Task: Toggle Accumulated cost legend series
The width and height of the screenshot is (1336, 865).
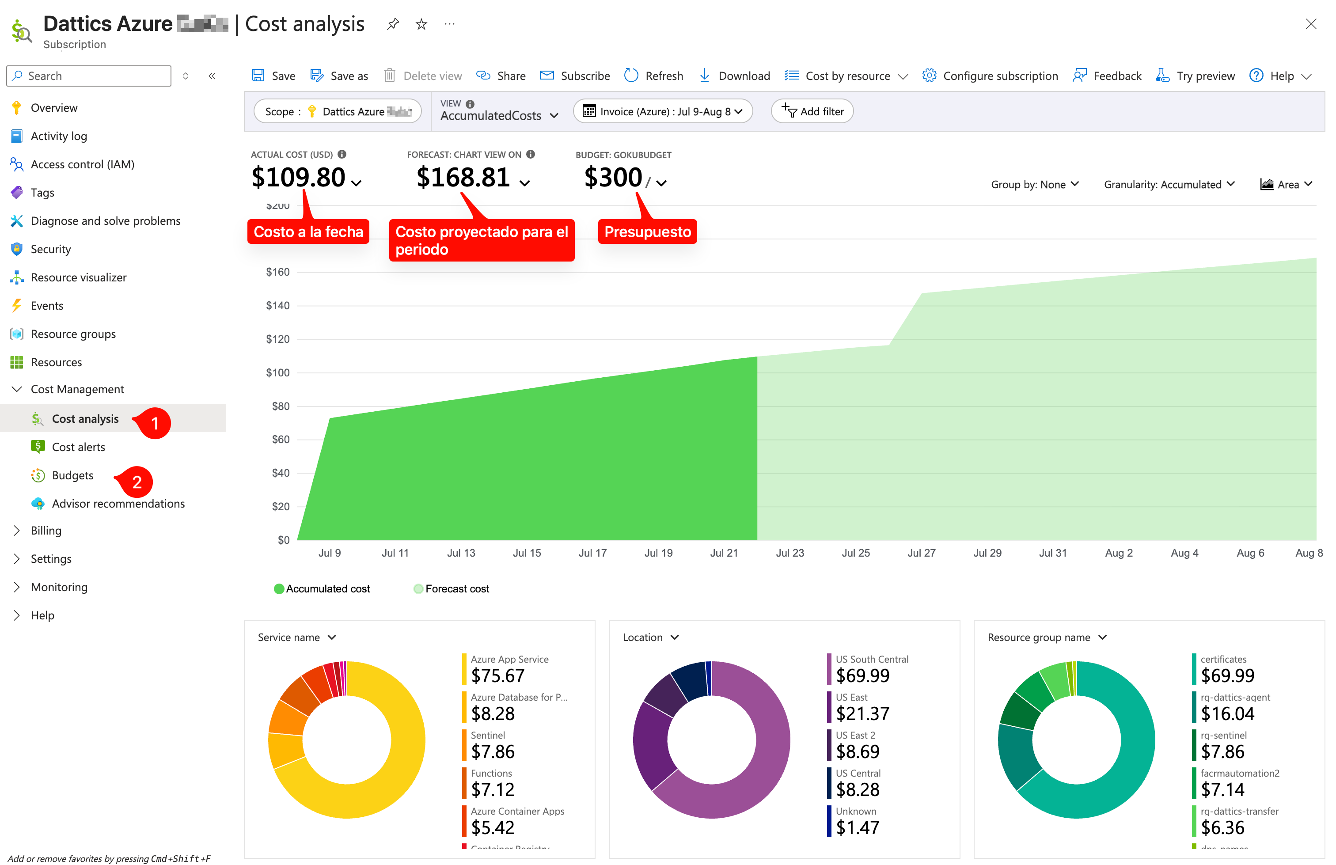Action: [x=322, y=589]
